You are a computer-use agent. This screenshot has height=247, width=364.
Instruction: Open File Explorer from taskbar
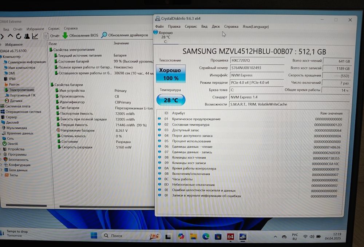[x=193, y=236]
